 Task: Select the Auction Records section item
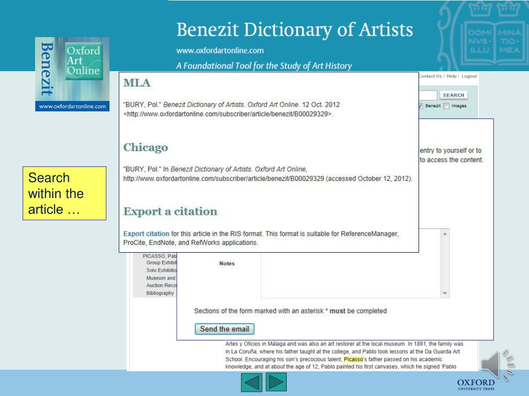click(x=161, y=286)
